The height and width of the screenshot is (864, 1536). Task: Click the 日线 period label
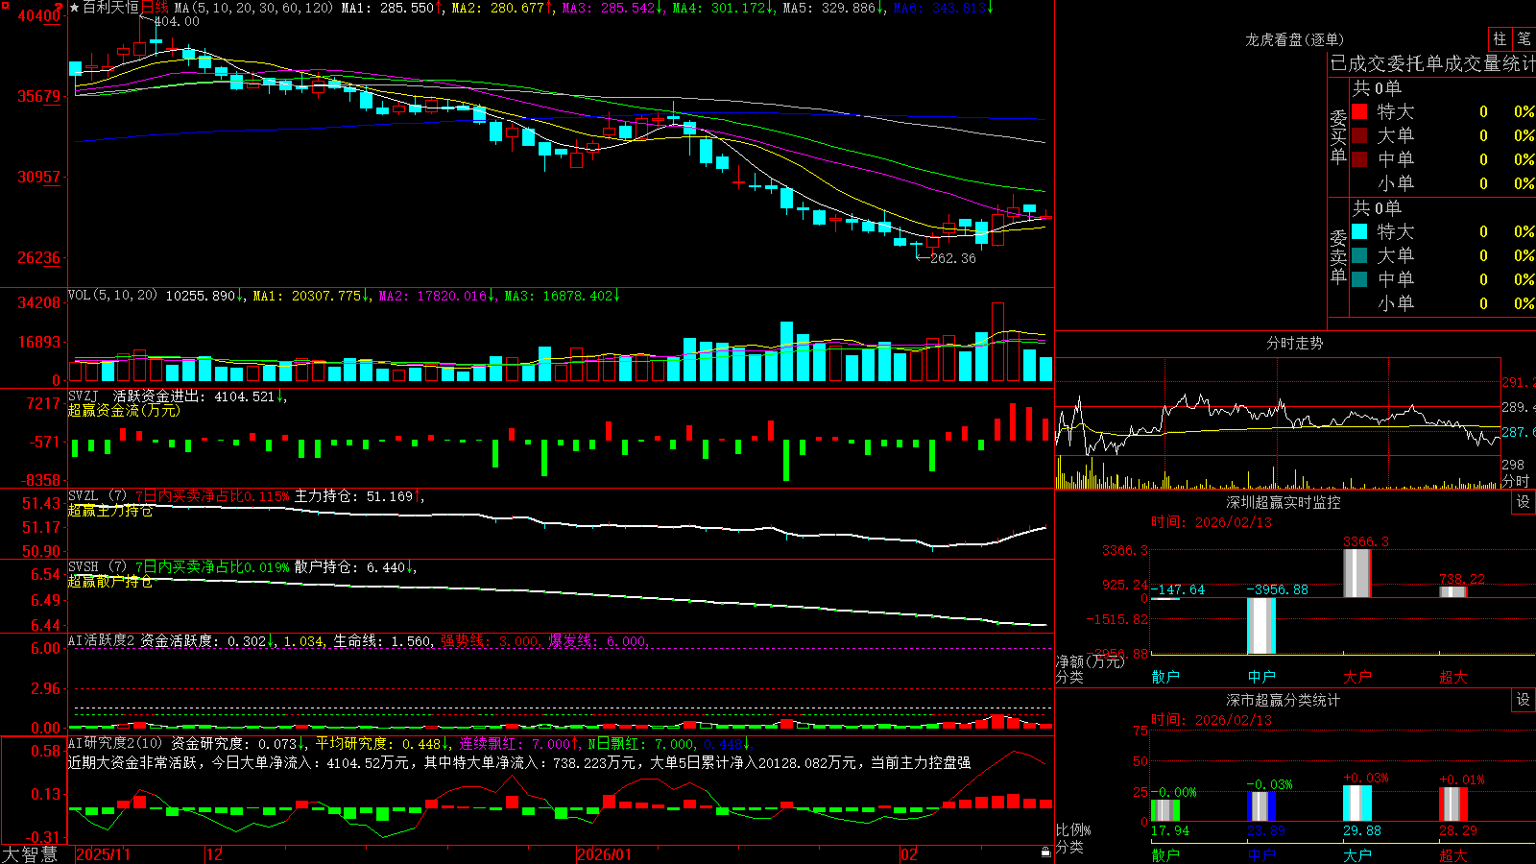pyautogui.click(x=155, y=8)
